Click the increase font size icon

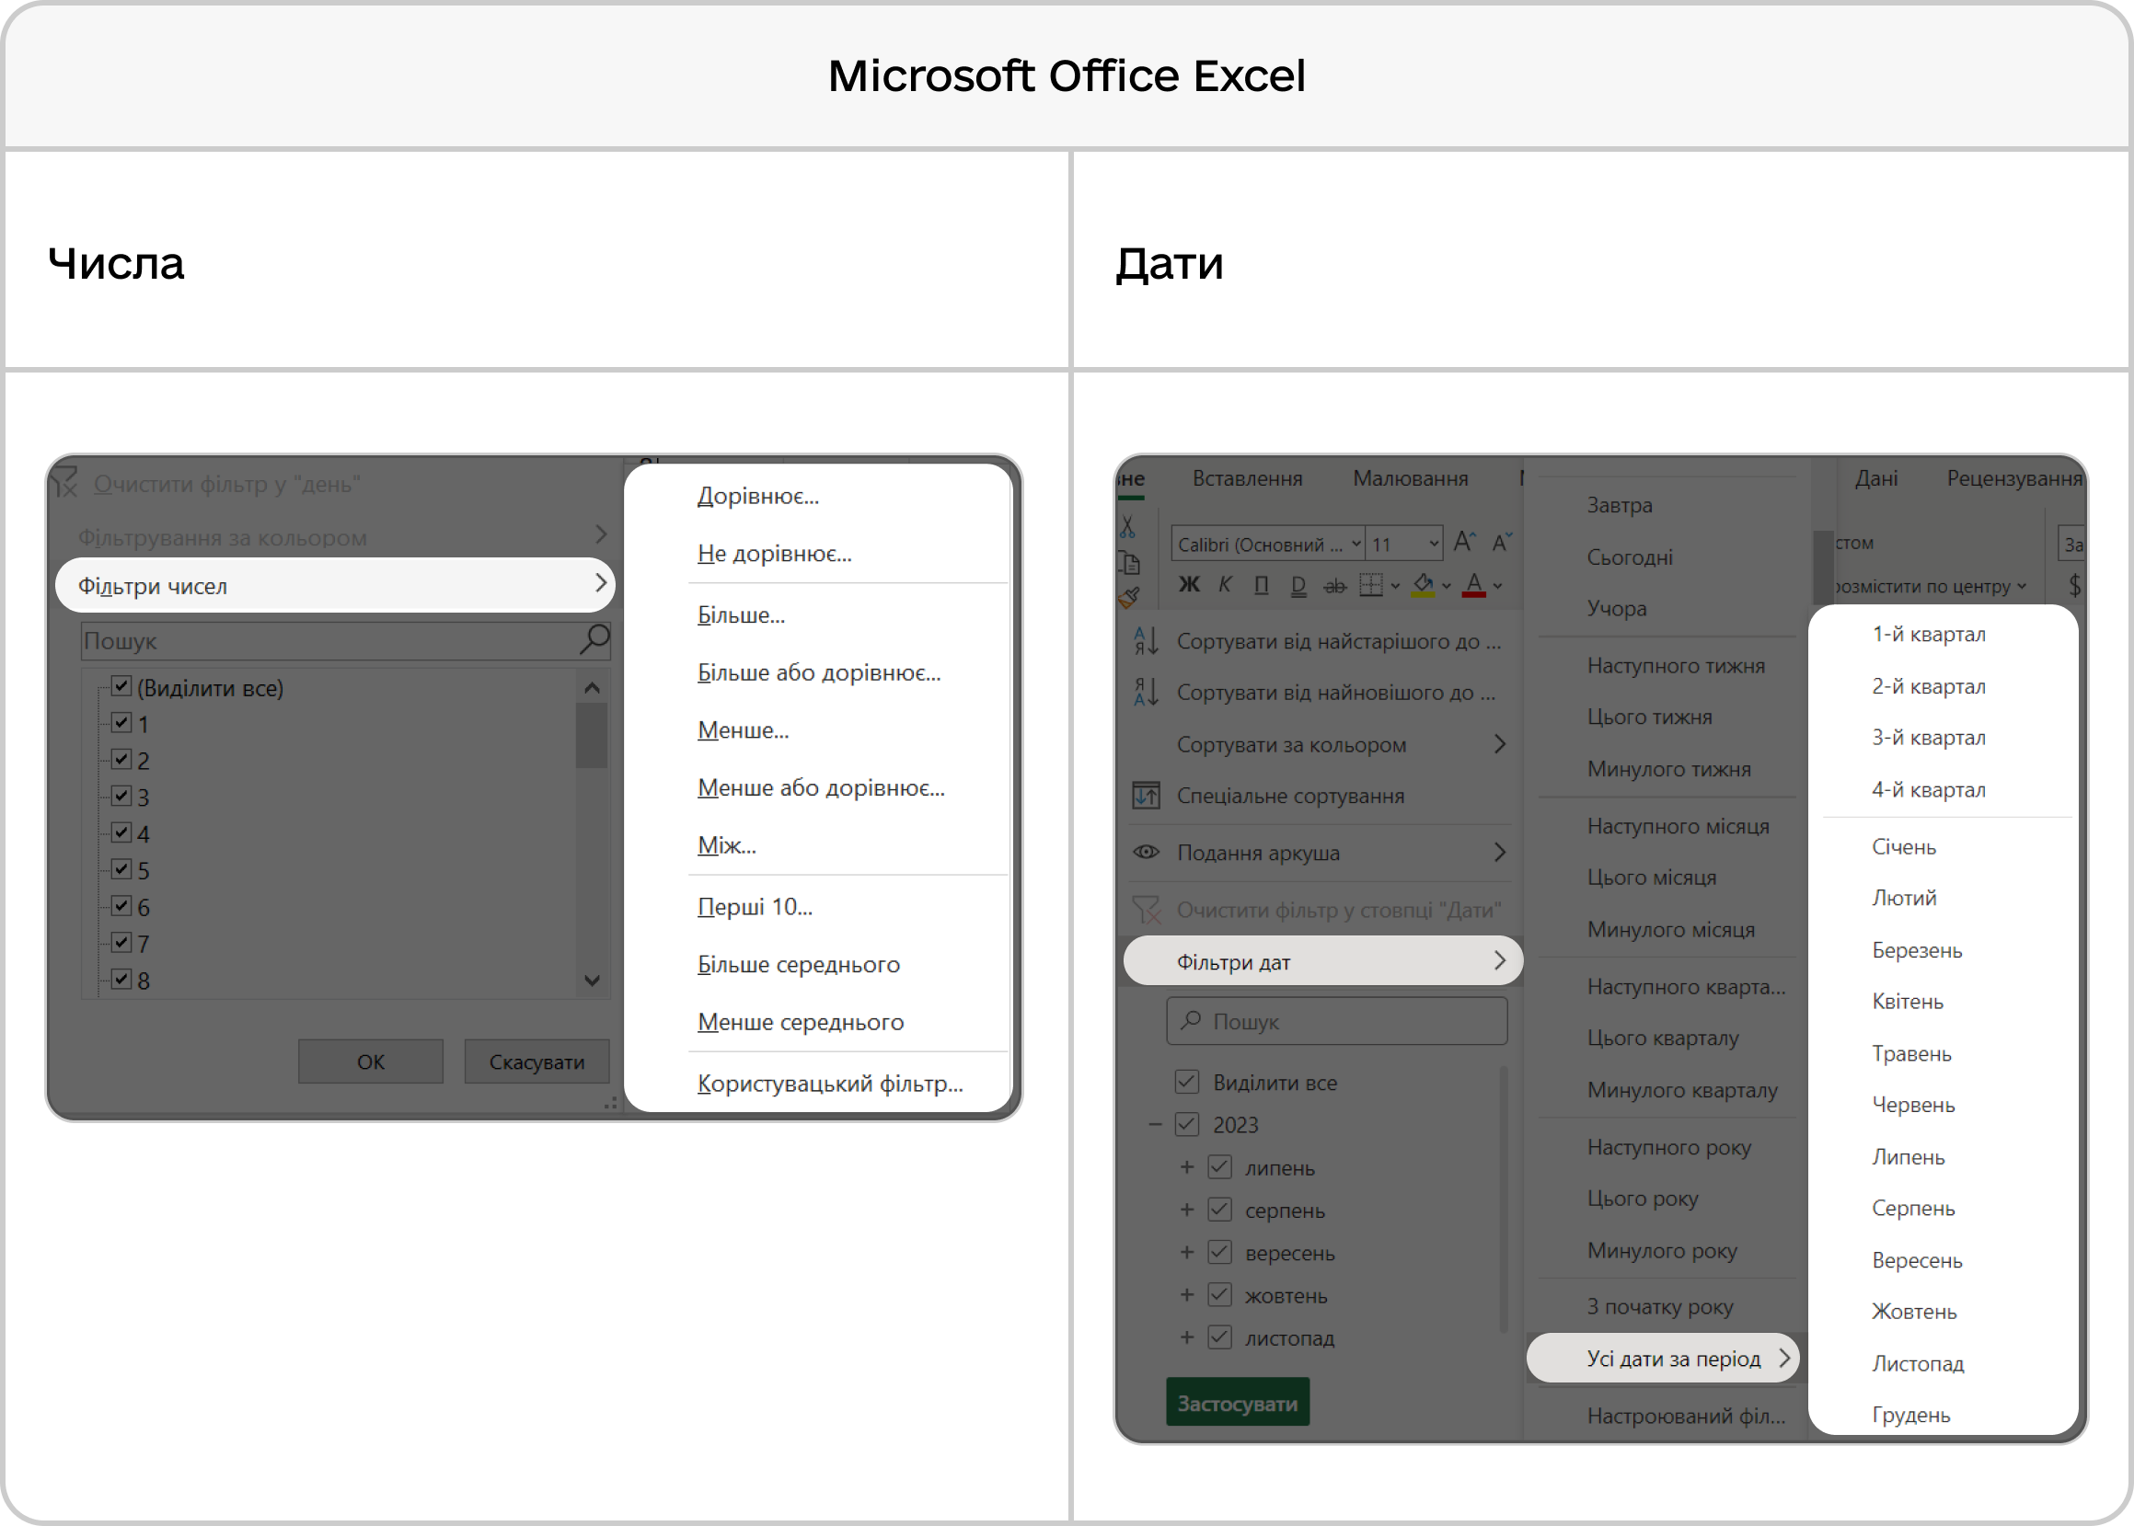[1464, 541]
